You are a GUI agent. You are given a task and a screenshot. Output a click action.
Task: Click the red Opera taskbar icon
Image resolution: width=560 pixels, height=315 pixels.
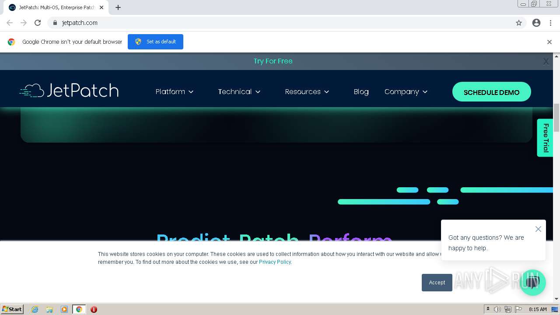94,309
